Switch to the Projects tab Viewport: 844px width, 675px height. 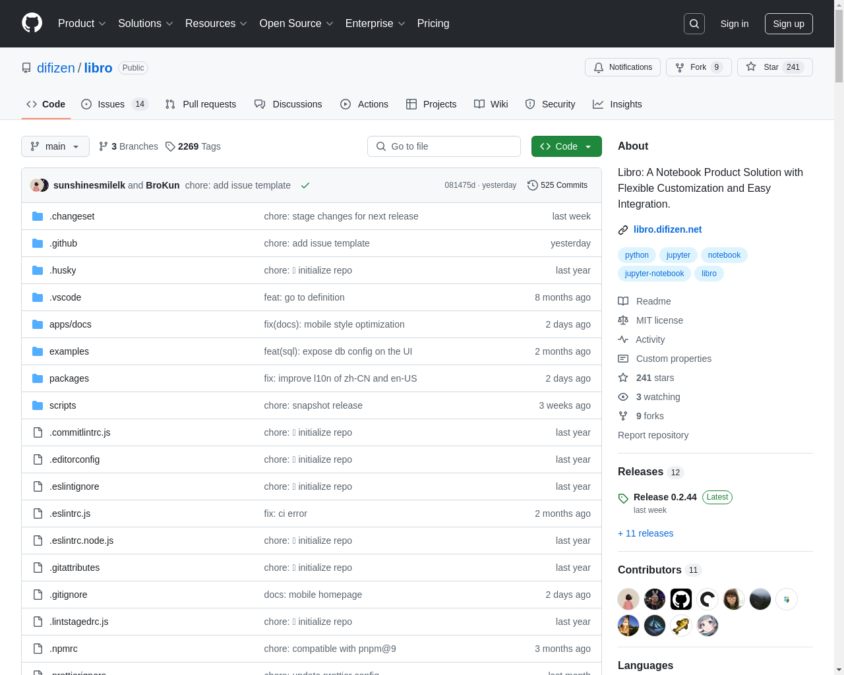(x=431, y=104)
